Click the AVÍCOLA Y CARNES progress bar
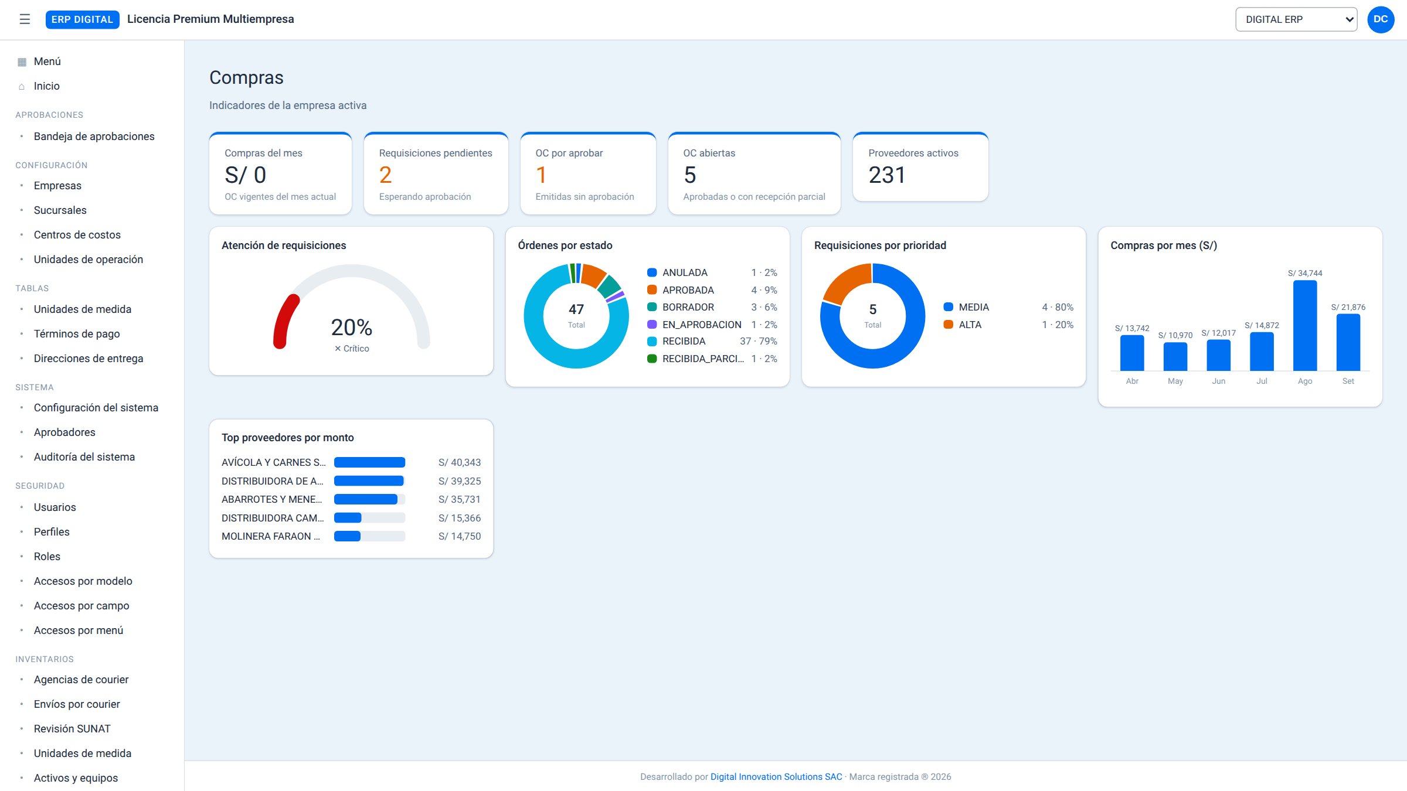1407x791 pixels. point(369,462)
